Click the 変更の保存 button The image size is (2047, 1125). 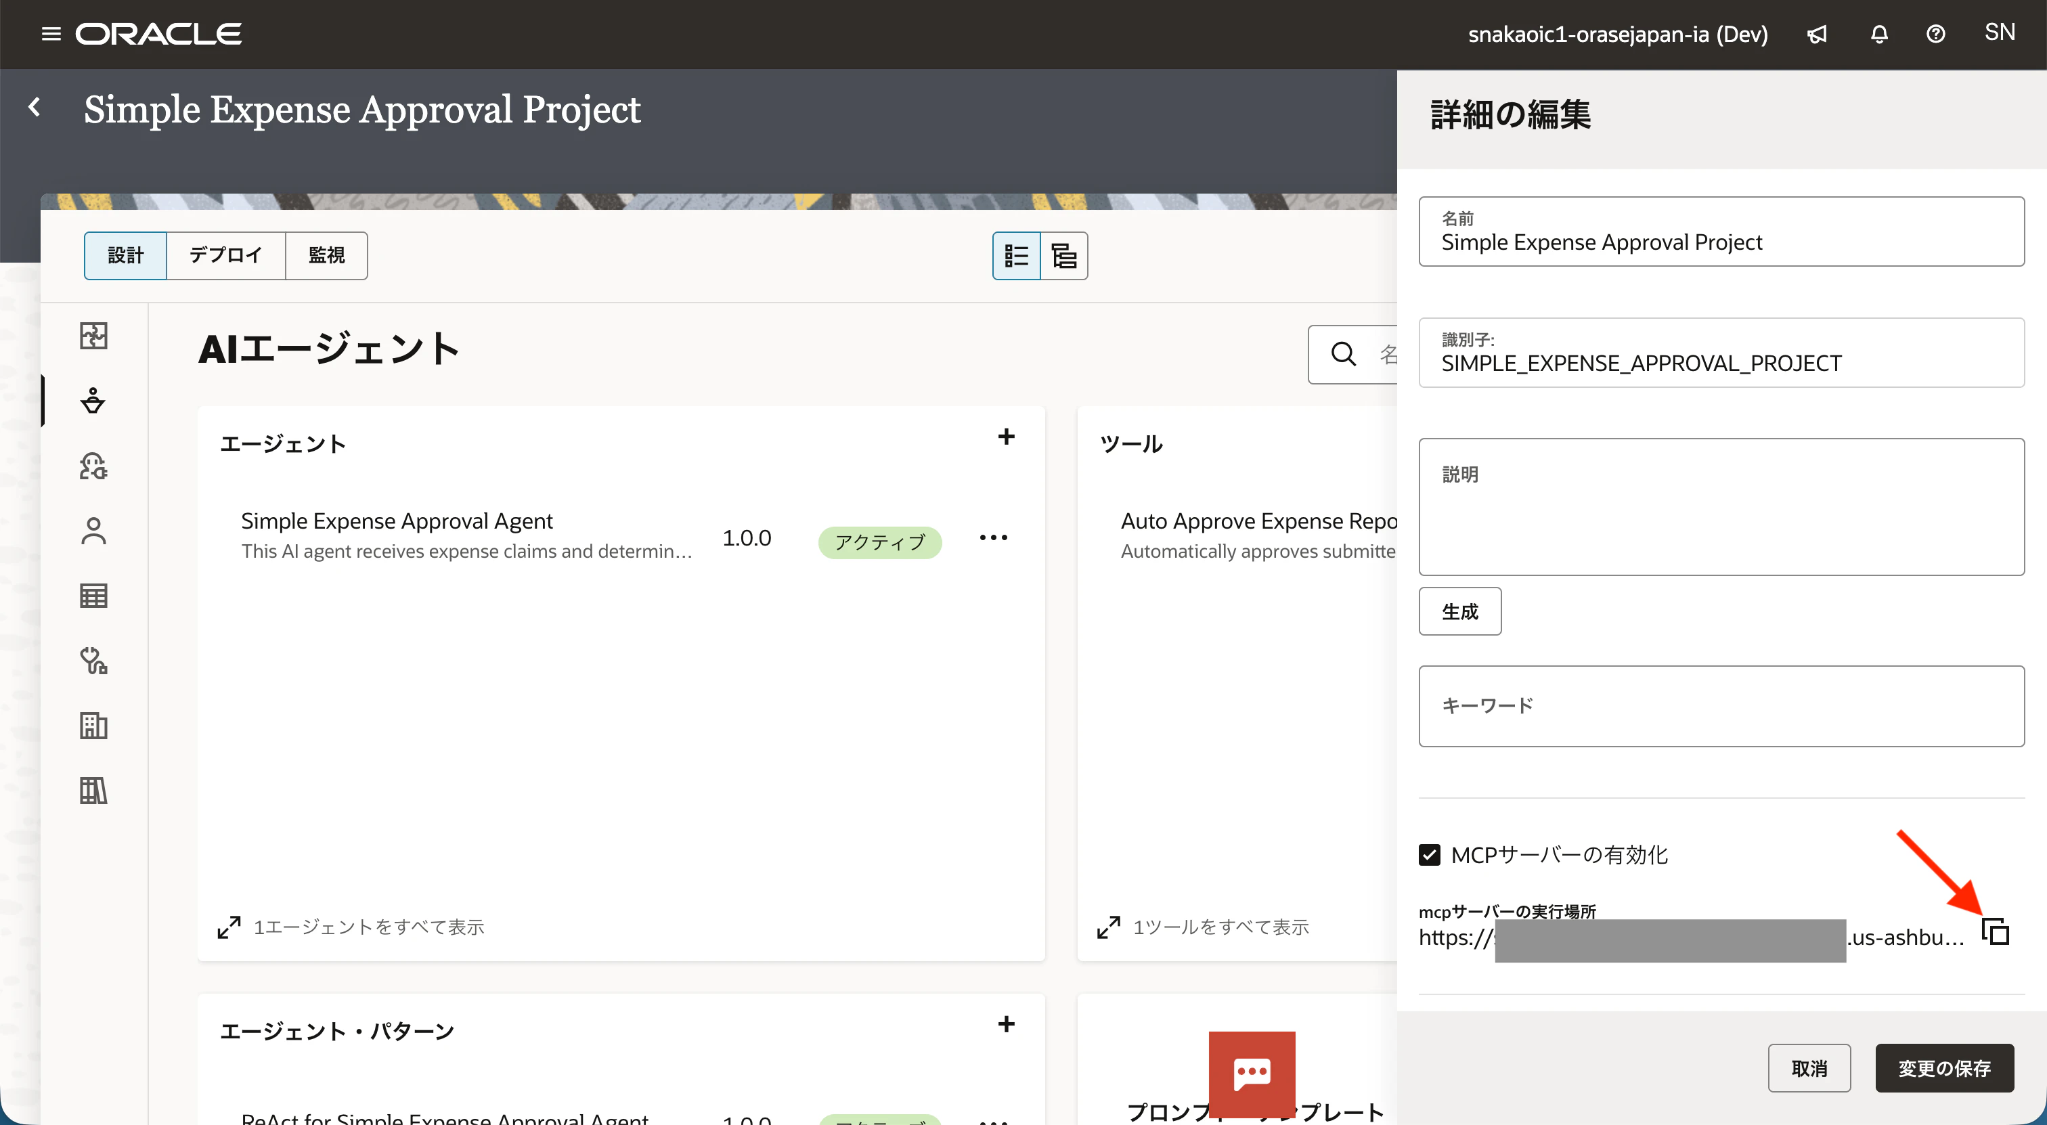[x=1945, y=1069]
